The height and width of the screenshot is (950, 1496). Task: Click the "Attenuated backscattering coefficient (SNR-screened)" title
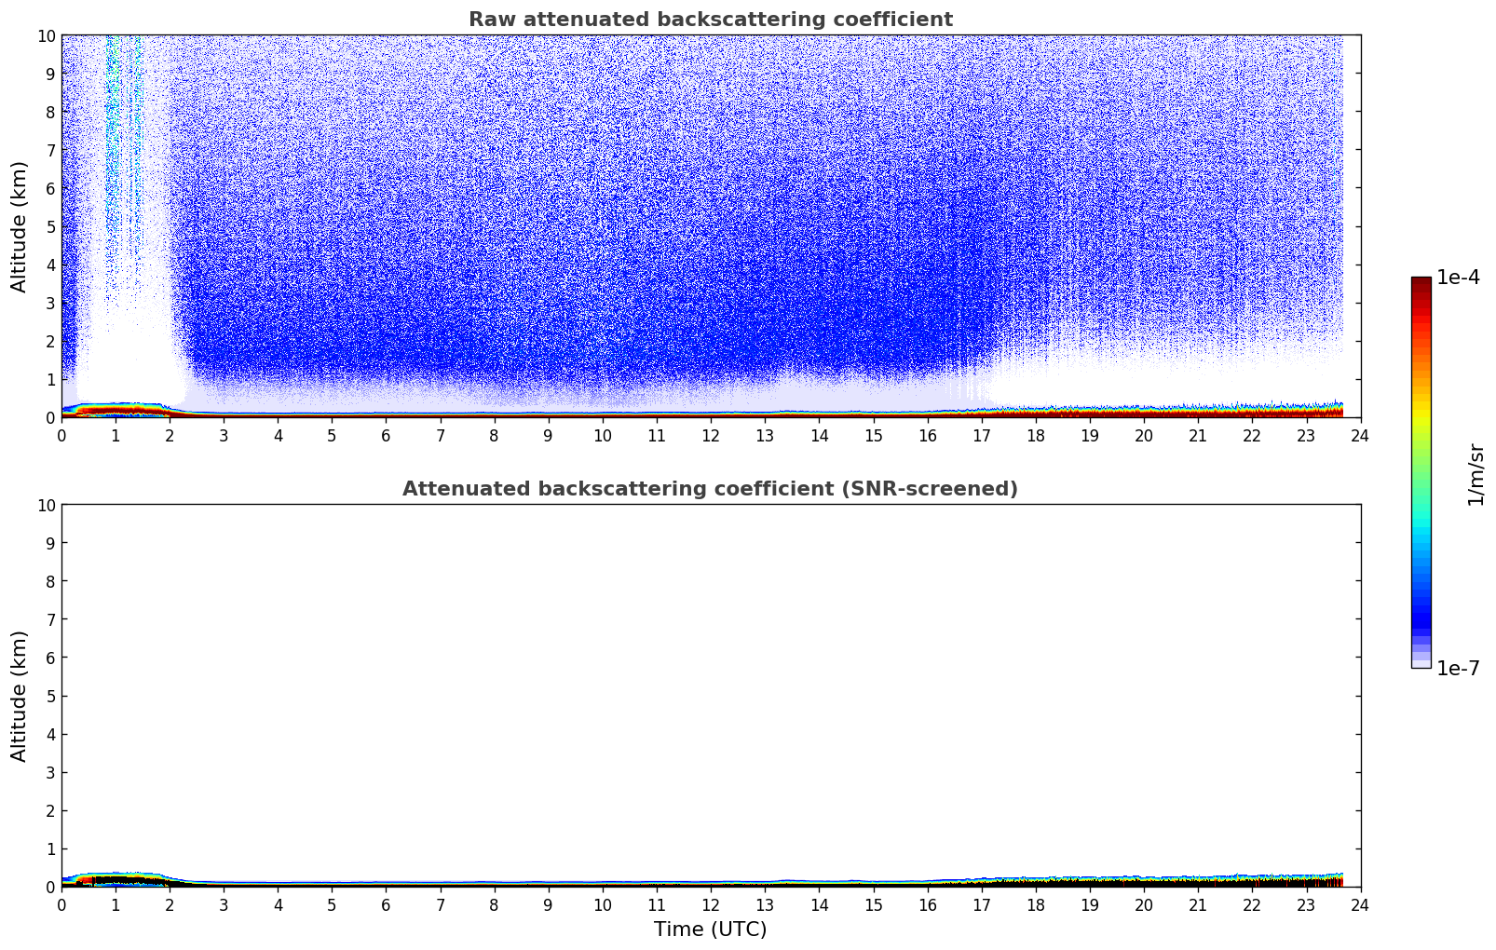pos(711,489)
